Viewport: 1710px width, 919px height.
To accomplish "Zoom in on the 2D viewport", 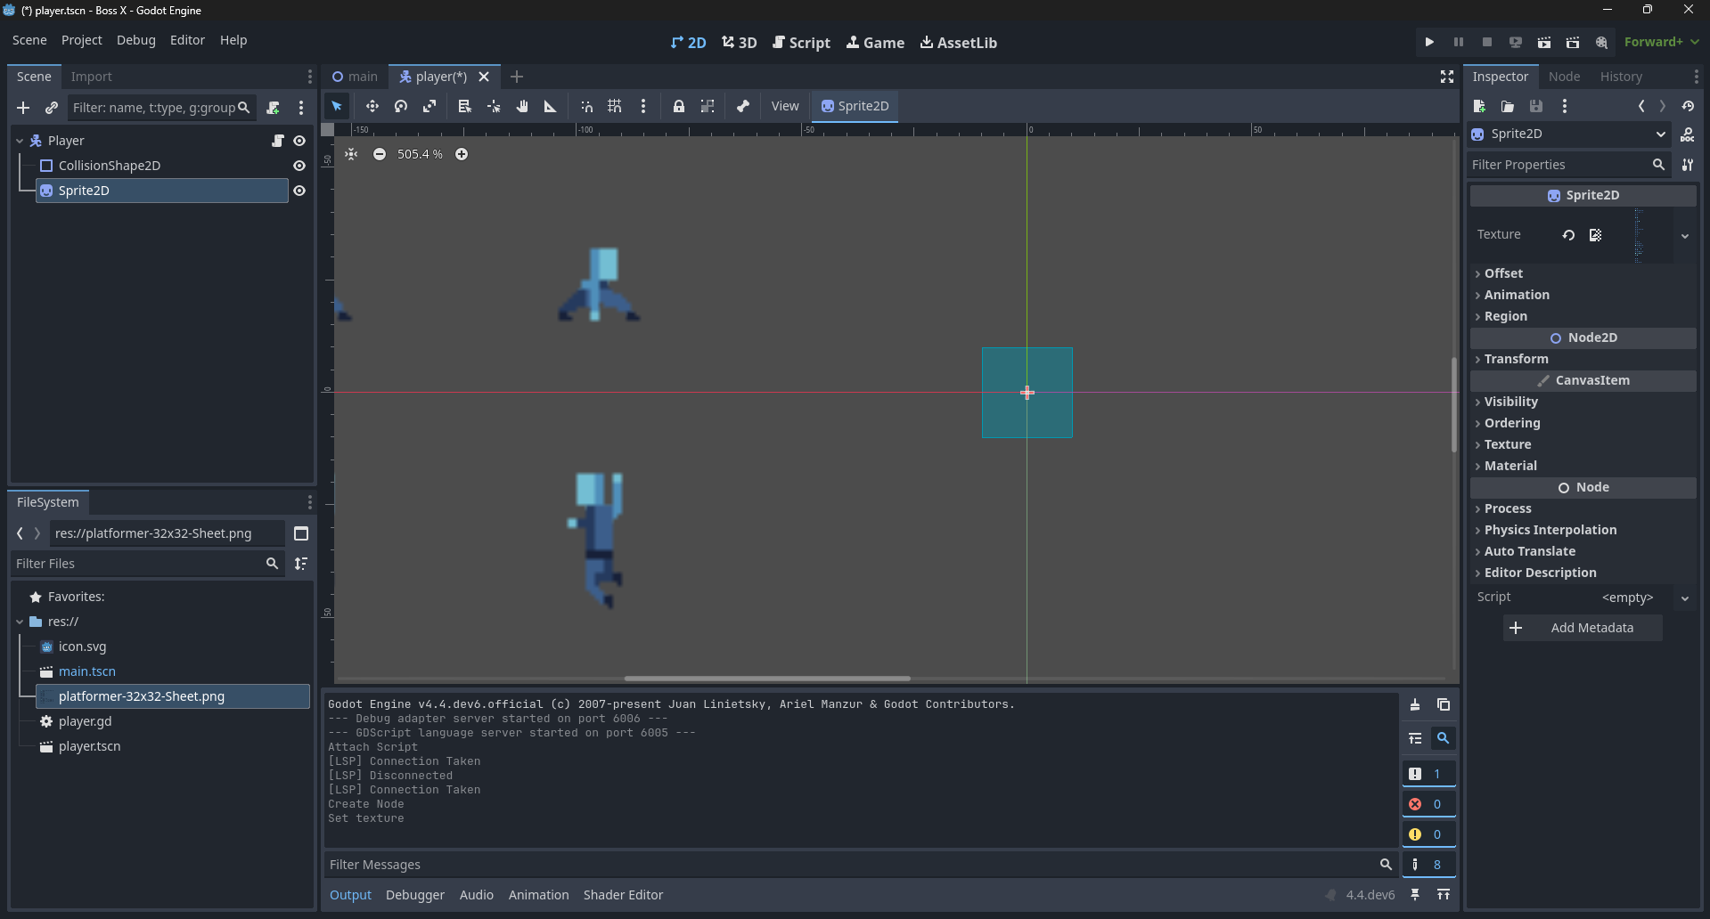I will [462, 154].
